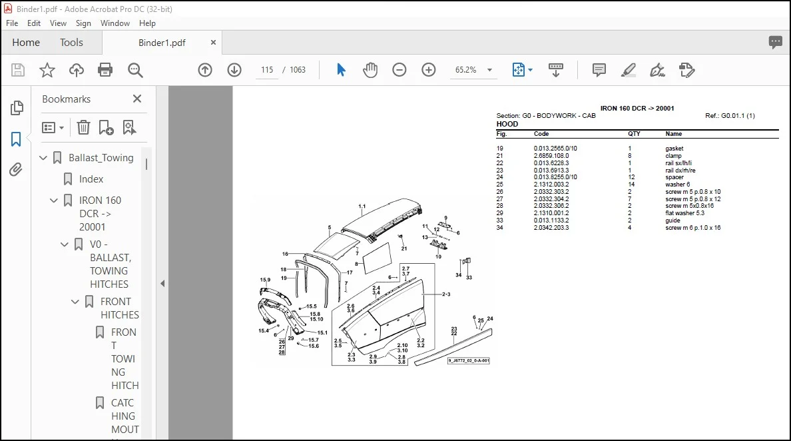Collapse the Ballast_Towing bookmark

pyautogui.click(x=43, y=158)
